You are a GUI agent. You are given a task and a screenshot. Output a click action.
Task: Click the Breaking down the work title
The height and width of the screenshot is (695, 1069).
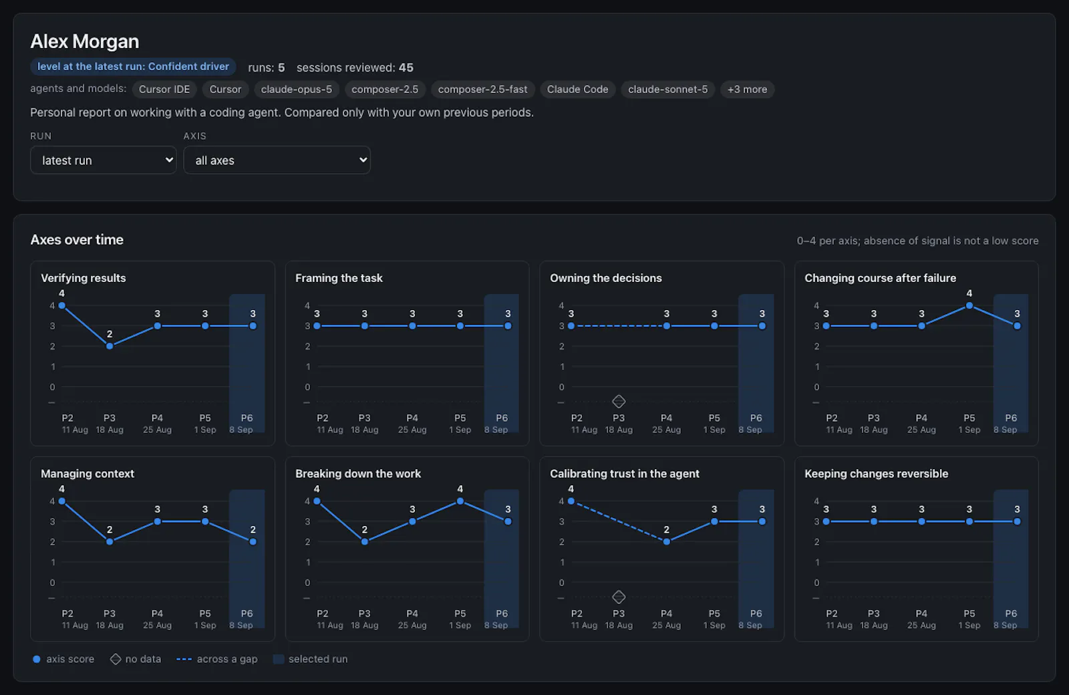pyautogui.click(x=358, y=474)
